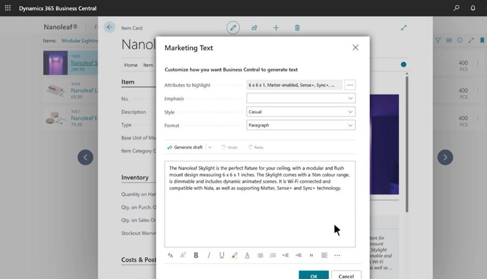Confirm with the OK button
Image resolution: width=487 pixels, height=279 pixels.
click(x=313, y=275)
